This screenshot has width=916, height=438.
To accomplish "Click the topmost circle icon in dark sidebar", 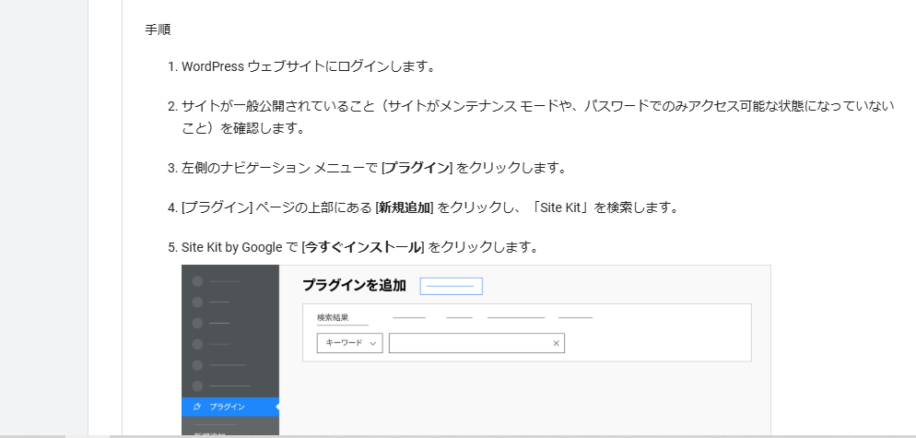I will 197,281.
